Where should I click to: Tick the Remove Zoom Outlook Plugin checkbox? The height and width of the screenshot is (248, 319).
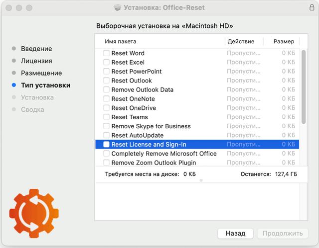106,163
